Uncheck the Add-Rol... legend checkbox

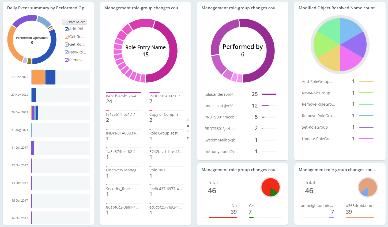click(67, 29)
